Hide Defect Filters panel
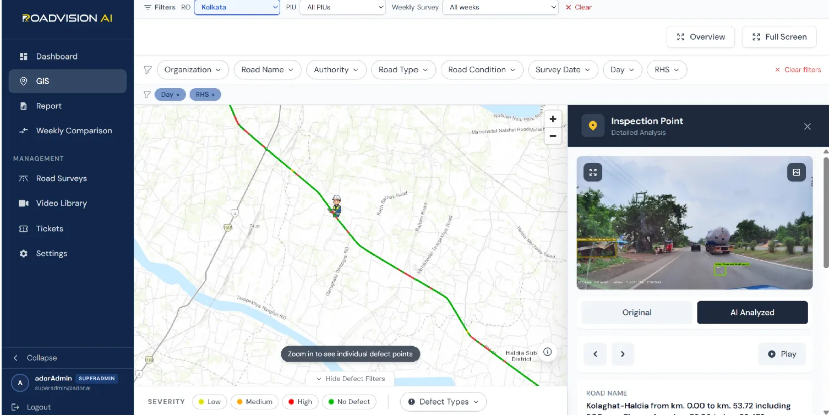 (x=350, y=379)
